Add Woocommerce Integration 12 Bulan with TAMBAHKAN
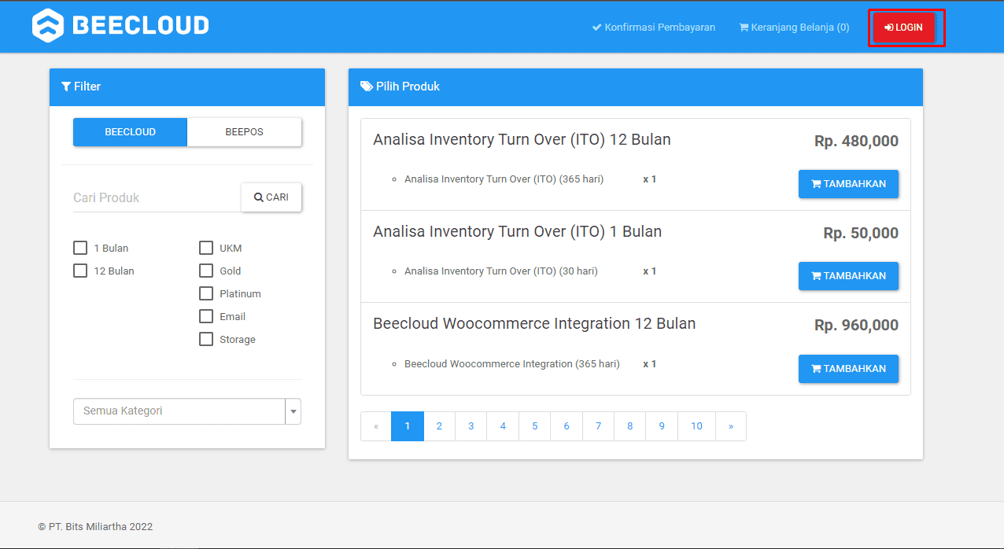Screen dimensions: 1004x549 pos(848,369)
